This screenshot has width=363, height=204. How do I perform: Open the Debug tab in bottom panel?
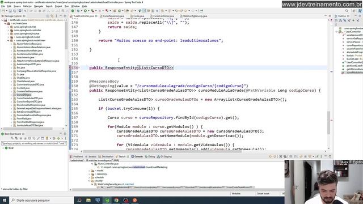coord(150,156)
